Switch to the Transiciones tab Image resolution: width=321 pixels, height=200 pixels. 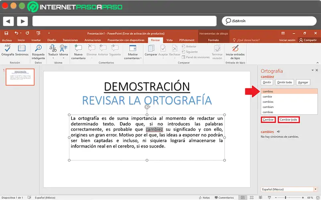[x=70, y=40]
